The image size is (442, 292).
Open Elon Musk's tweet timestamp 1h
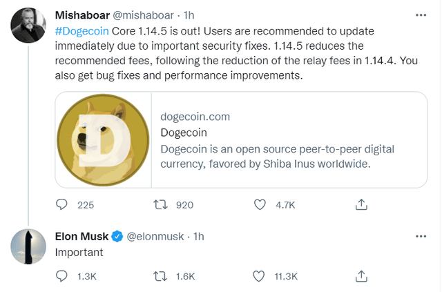[199, 236]
